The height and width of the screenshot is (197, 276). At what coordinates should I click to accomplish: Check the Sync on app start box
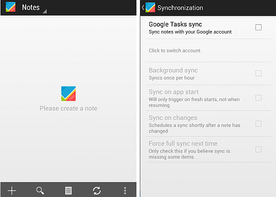[258, 98]
